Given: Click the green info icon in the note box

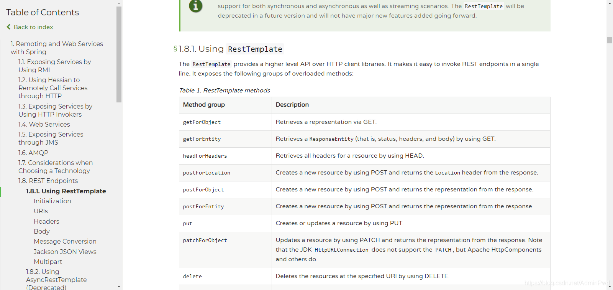Looking at the screenshot, I should click(x=196, y=6).
